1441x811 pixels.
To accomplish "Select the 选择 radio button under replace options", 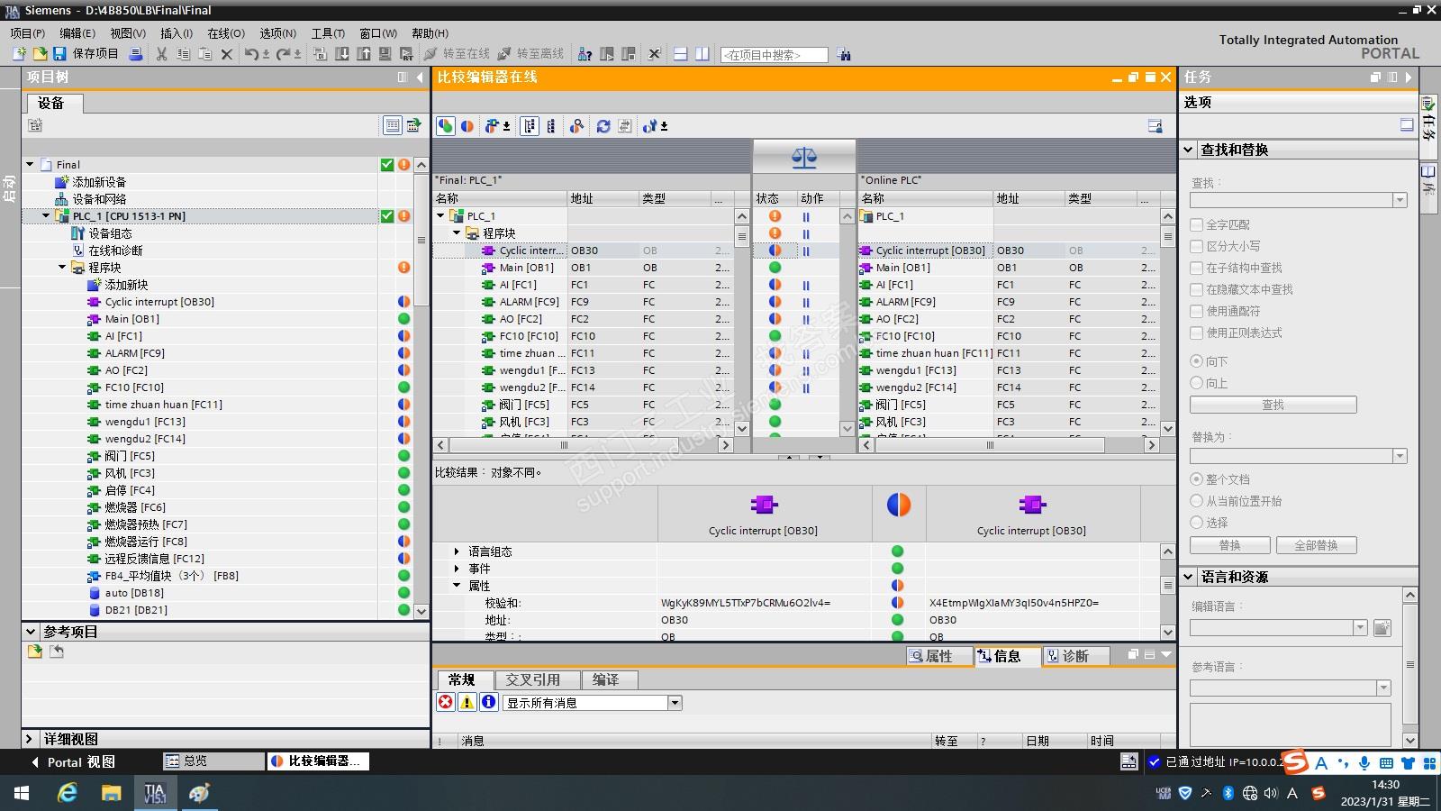I will click(x=1197, y=523).
